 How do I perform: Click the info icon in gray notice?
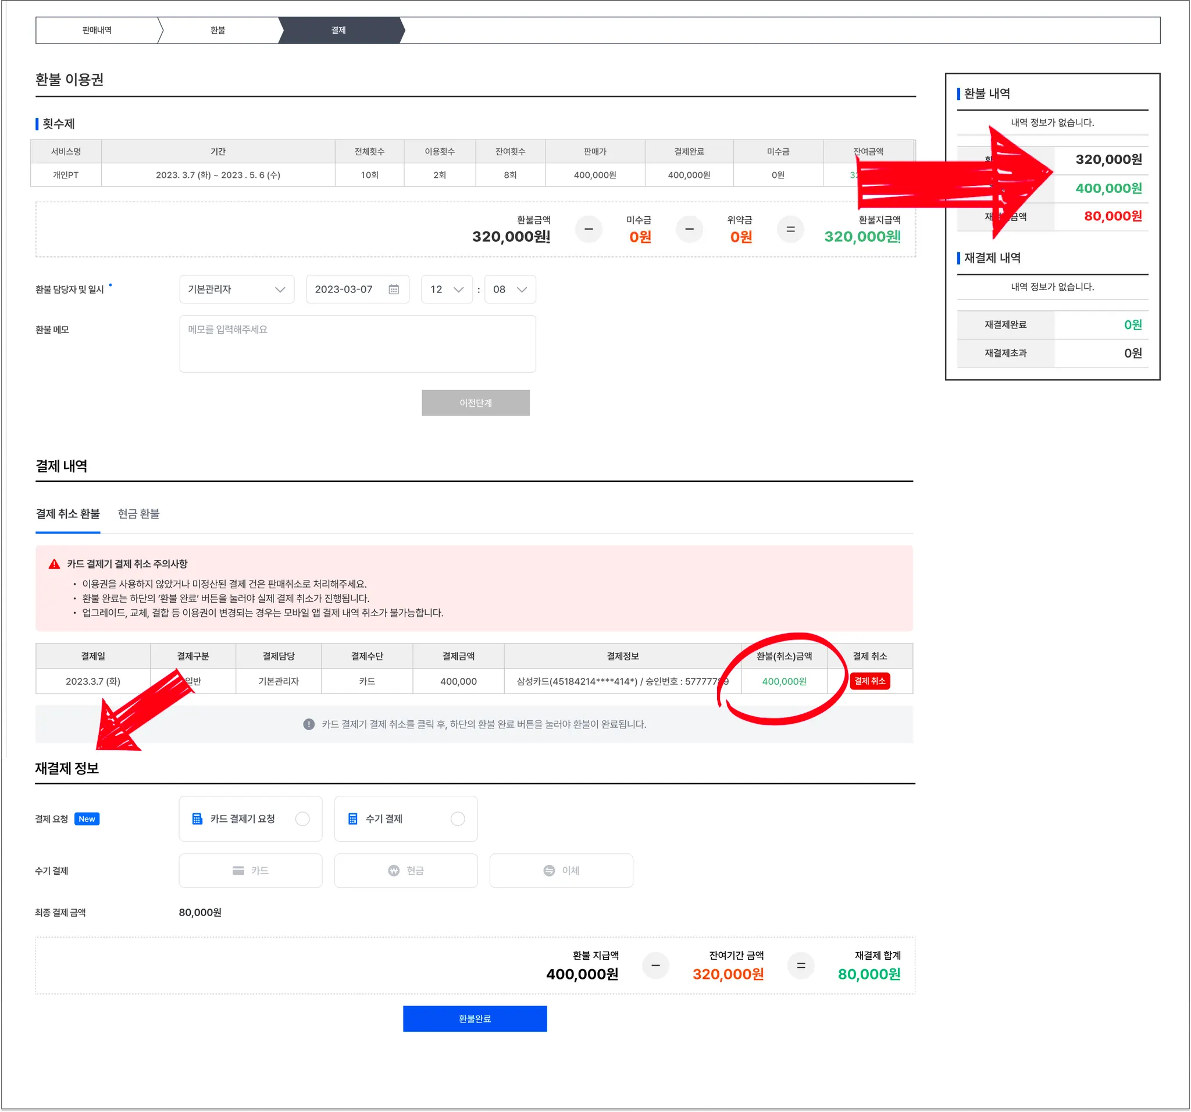pos(309,724)
